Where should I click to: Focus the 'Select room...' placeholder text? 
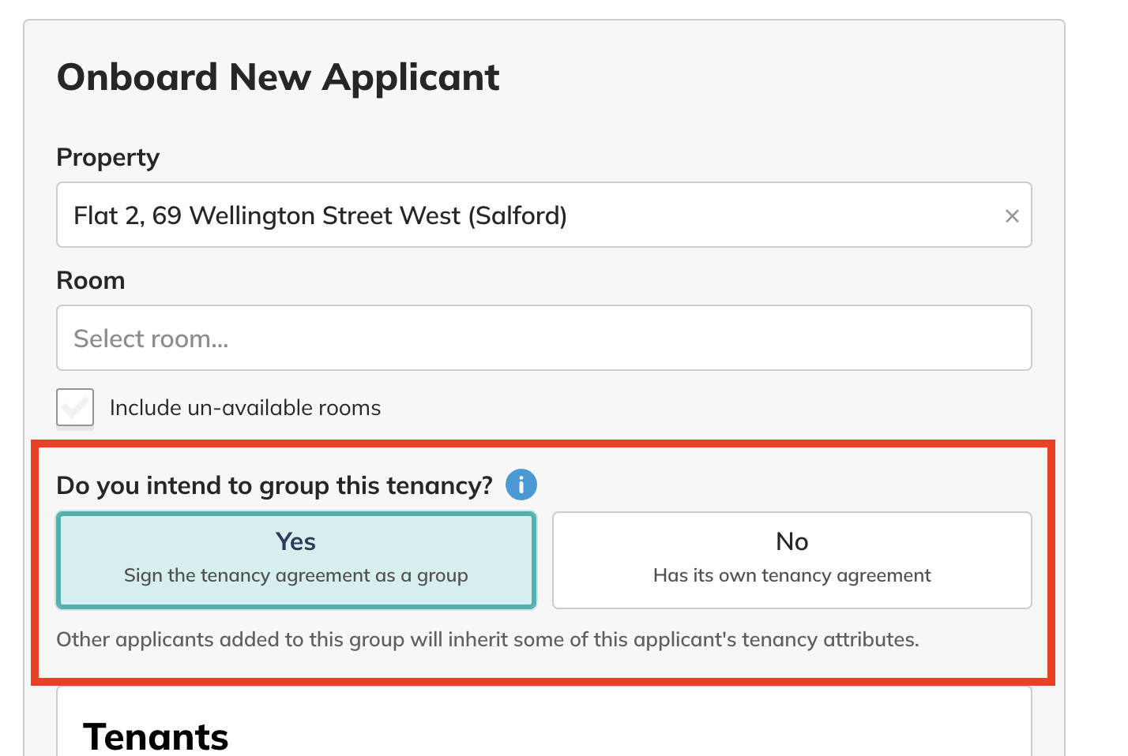(x=151, y=339)
